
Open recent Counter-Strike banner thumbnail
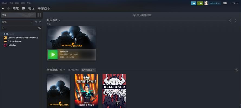coord(71,38)
